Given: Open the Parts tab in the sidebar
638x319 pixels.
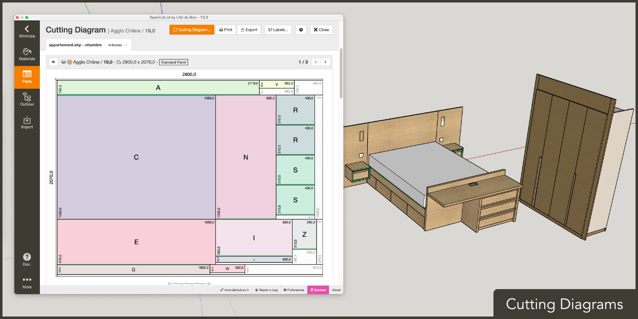Looking at the screenshot, I should tap(27, 77).
